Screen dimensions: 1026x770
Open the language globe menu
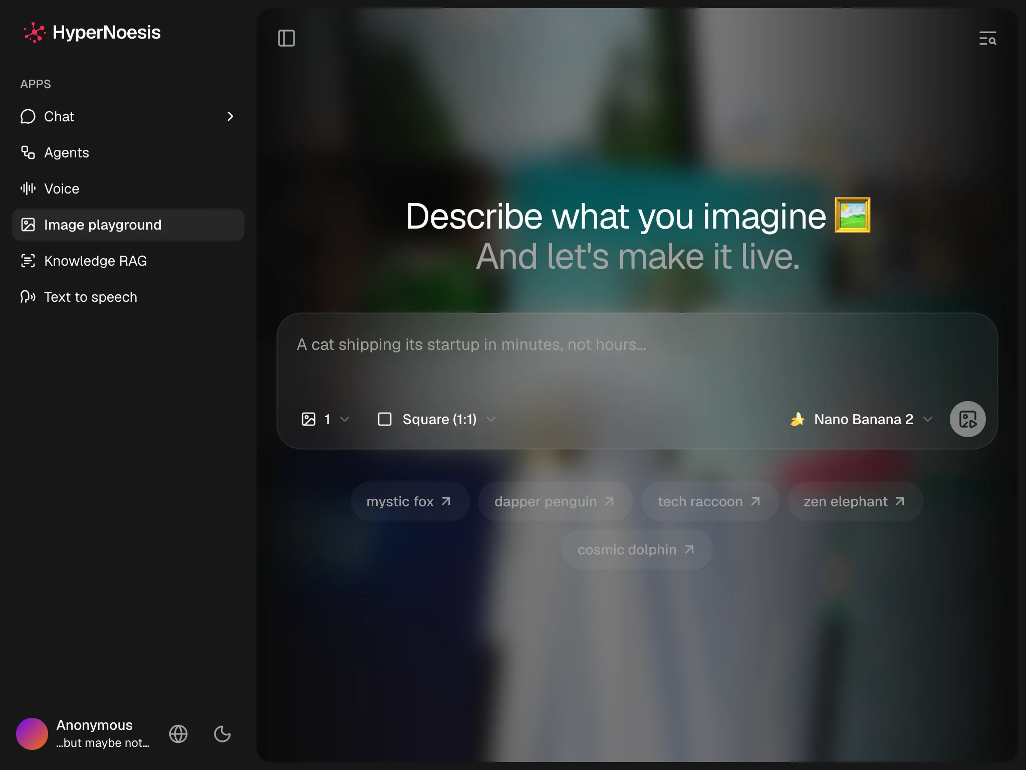pyautogui.click(x=178, y=734)
